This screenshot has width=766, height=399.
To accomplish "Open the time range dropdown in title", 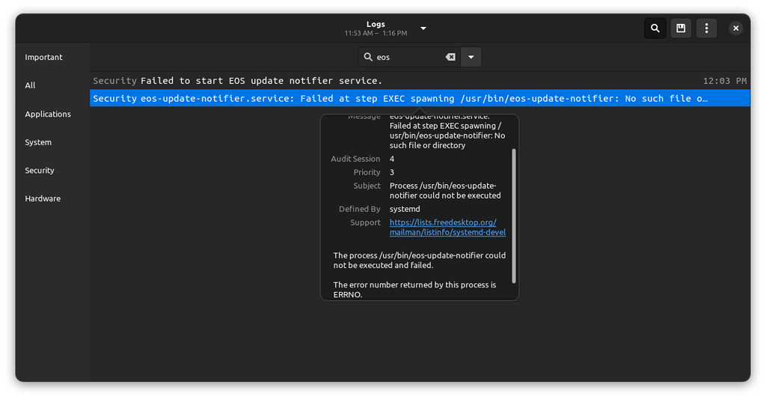I will [x=423, y=28].
